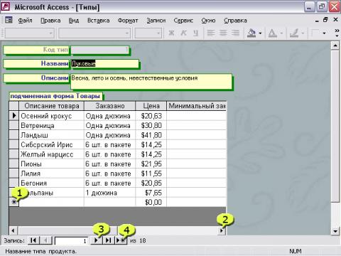
Task: Select row marker of Осенний крокус record
Action: pos(14,116)
